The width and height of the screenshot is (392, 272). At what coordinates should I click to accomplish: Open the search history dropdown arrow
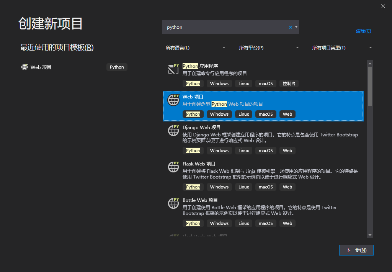point(296,27)
